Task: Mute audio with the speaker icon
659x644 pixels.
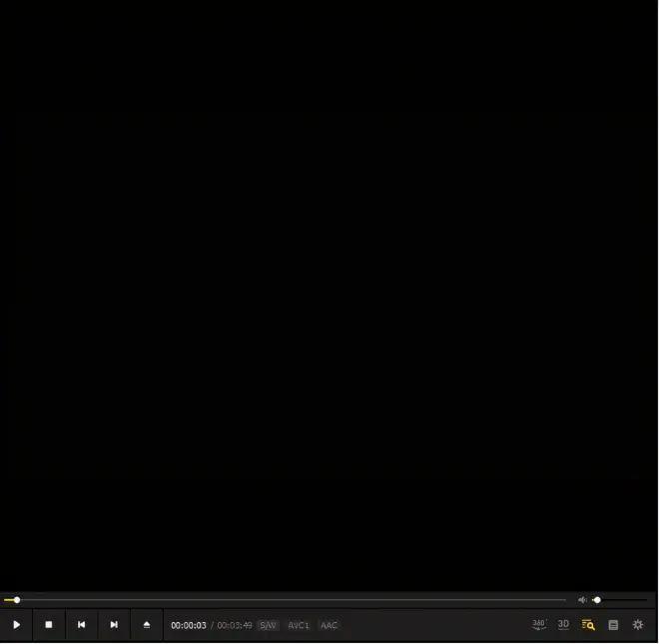Action: 582,600
